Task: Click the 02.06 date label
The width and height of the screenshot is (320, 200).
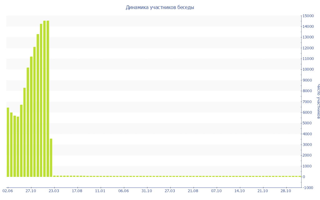Action: [x=7, y=191]
